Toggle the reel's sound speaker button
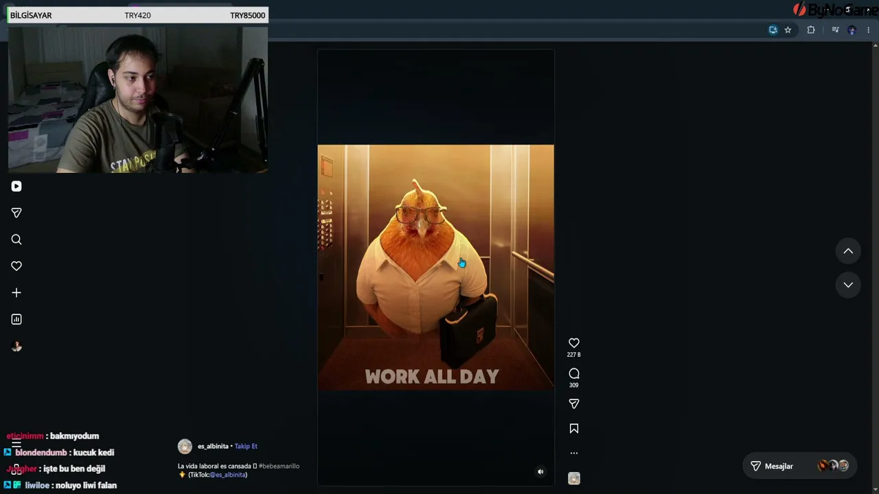 click(x=540, y=471)
